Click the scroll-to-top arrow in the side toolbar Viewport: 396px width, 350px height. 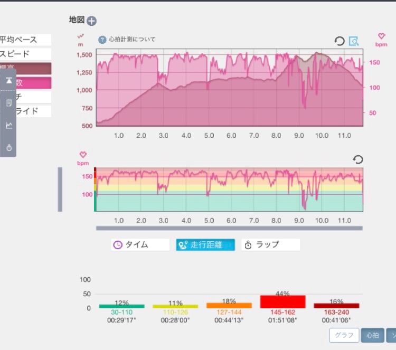(9, 81)
